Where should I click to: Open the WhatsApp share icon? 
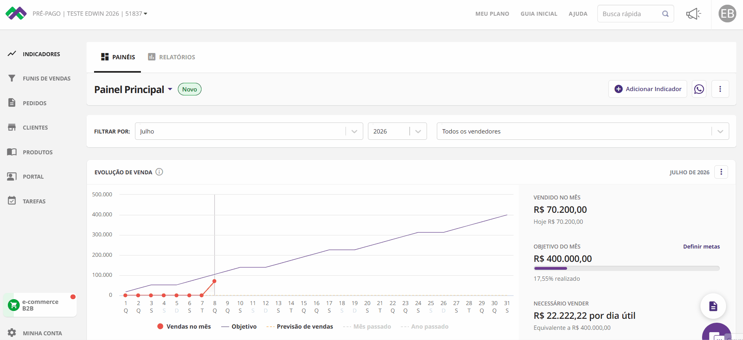tap(699, 89)
